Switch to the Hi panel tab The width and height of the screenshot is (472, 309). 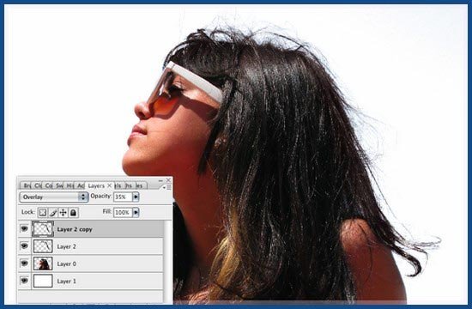[x=70, y=185]
